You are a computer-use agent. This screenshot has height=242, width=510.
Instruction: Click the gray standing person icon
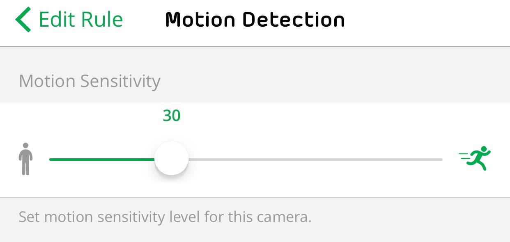[25, 159]
